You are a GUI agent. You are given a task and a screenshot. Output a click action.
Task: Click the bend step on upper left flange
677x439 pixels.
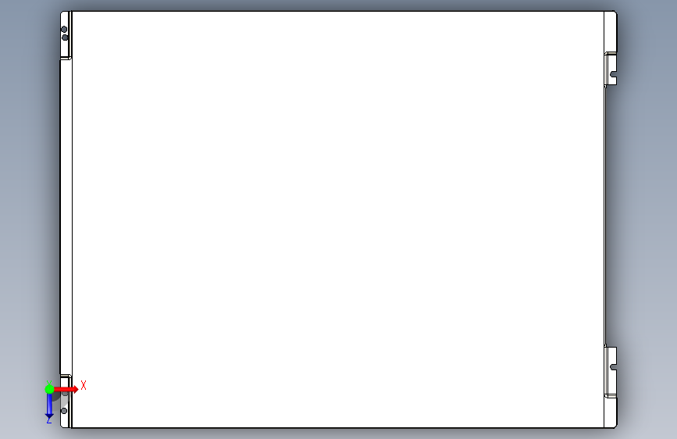pos(66,59)
